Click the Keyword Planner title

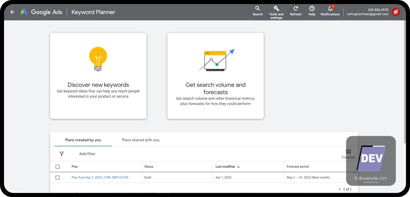pos(93,12)
